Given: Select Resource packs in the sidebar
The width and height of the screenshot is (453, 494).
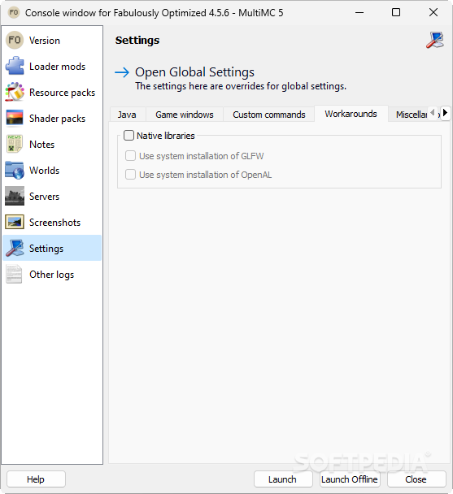Looking at the screenshot, I should click(52, 92).
